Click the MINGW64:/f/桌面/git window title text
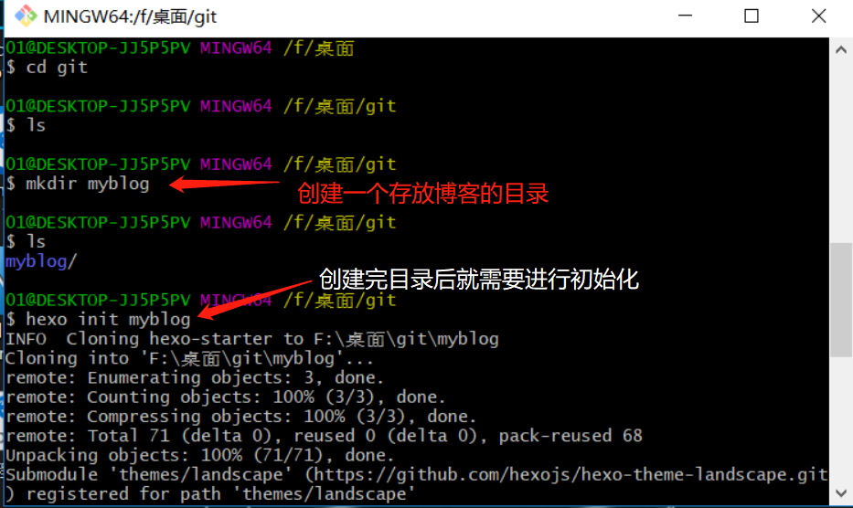The image size is (853, 508). click(130, 16)
